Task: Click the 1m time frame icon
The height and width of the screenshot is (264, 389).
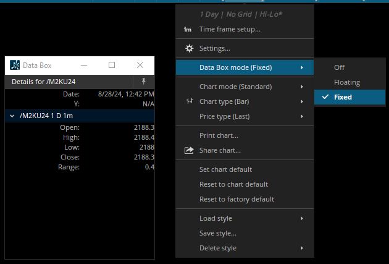Action: tap(188, 29)
